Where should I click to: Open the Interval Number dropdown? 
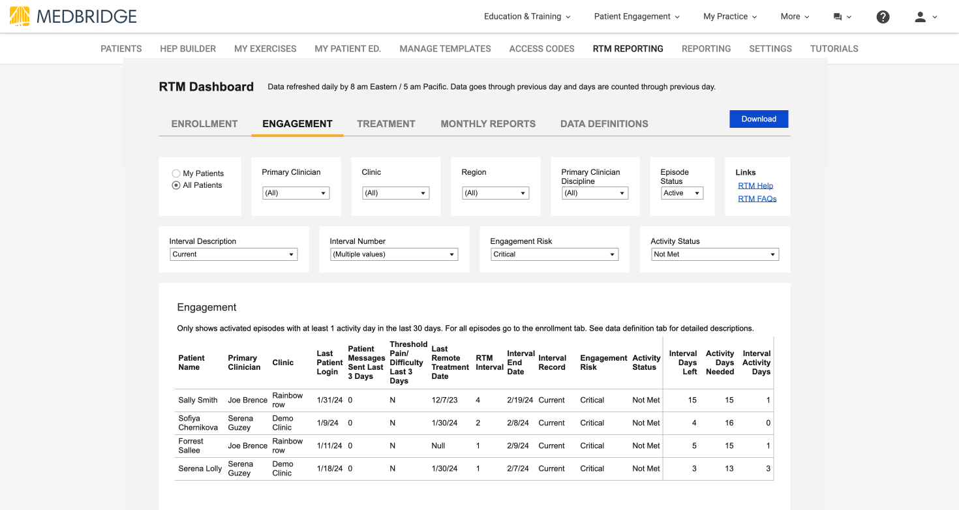click(x=394, y=254)
